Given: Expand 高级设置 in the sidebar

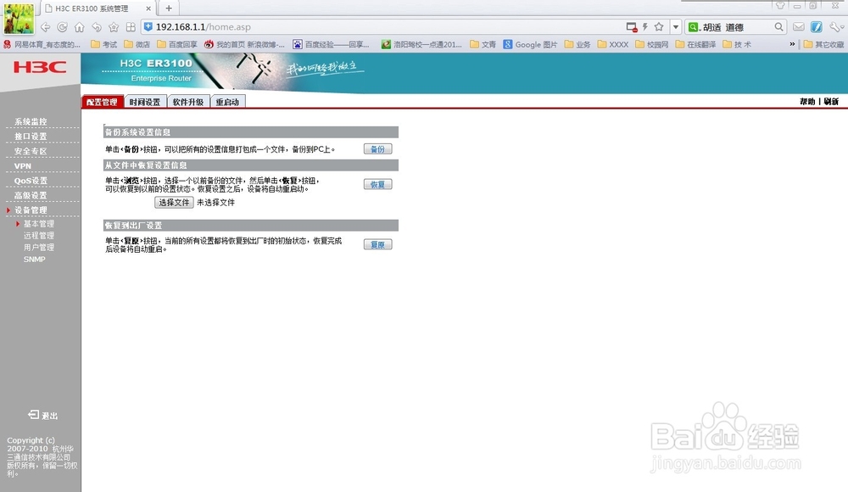Looking at the screenshot, I should [31, 195].
